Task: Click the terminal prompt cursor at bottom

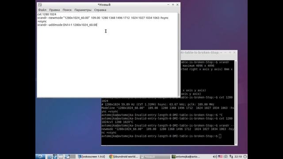Action: (x=220, y=136)
